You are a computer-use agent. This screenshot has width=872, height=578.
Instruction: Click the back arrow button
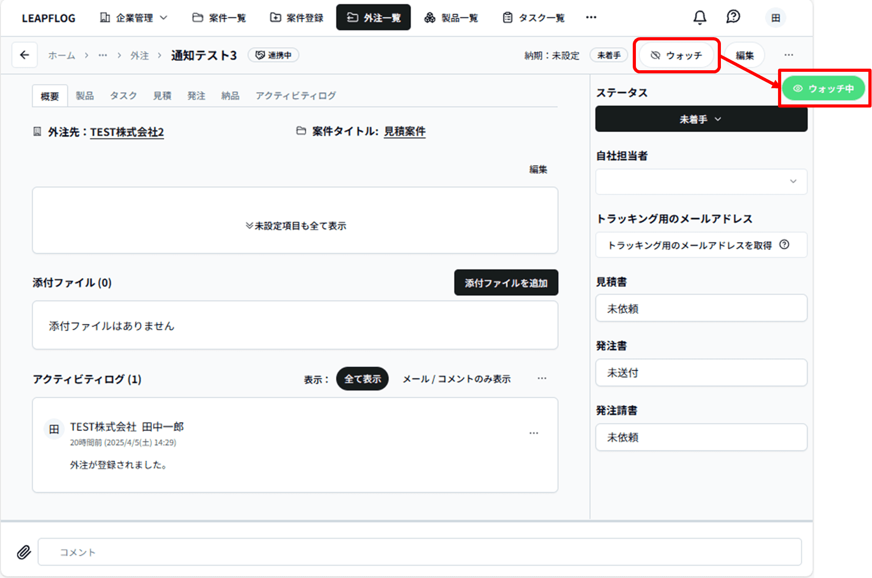25,55
